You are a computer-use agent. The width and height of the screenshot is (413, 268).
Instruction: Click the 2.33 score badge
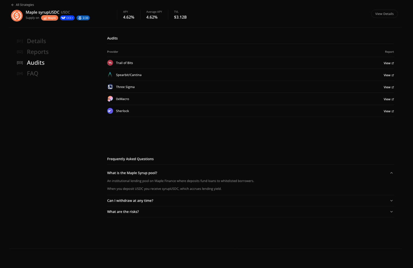pyautogui.click(x=83, y=18)
